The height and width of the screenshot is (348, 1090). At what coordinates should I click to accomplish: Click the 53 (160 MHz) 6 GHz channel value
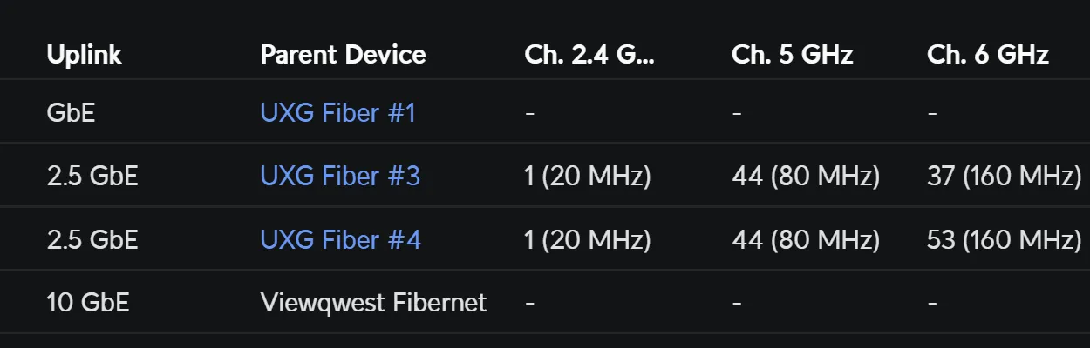pyautogui.click(x=1005, y=239)
